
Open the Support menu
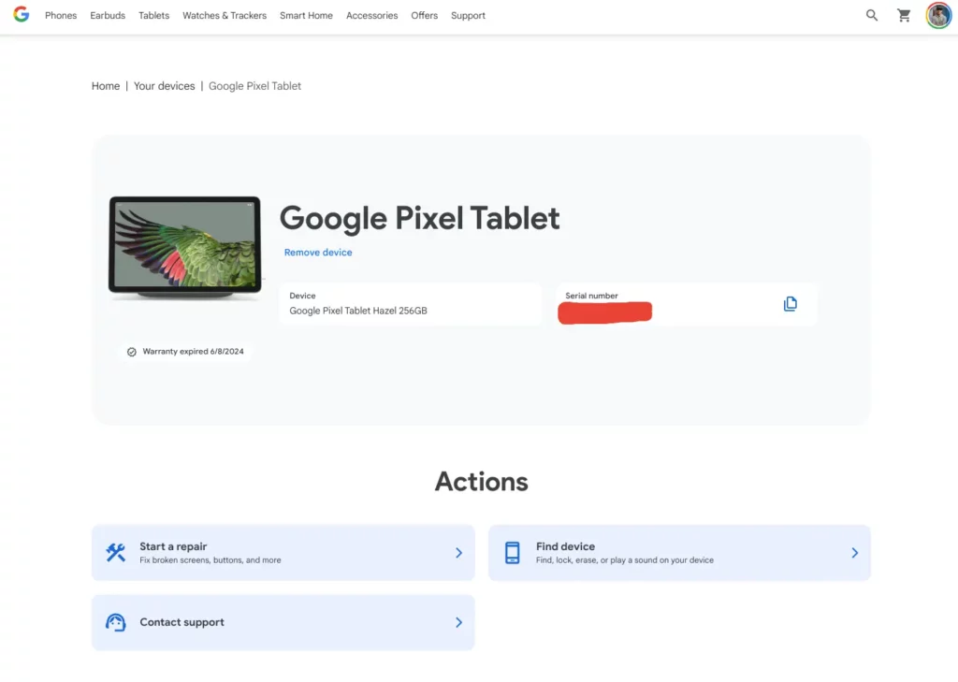coord(468,15)
